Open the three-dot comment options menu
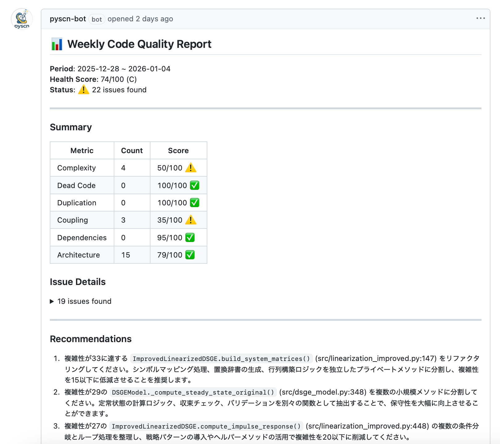 pos(481,19)
